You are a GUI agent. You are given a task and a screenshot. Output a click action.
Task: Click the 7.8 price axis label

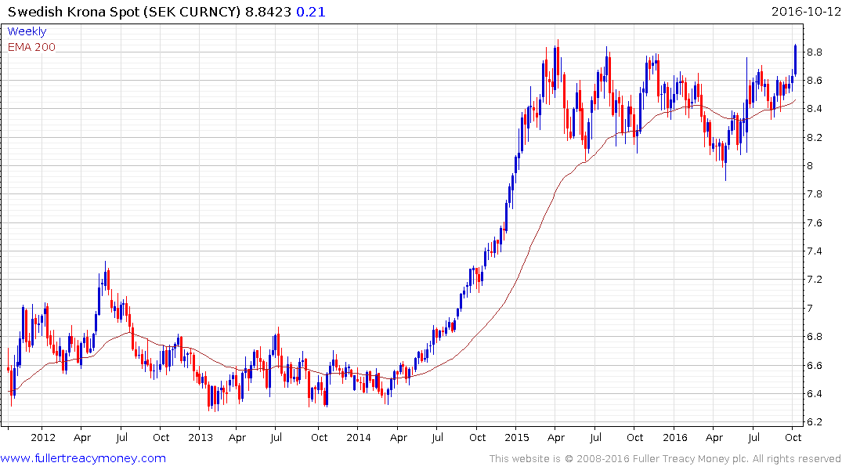click(814, 194)
